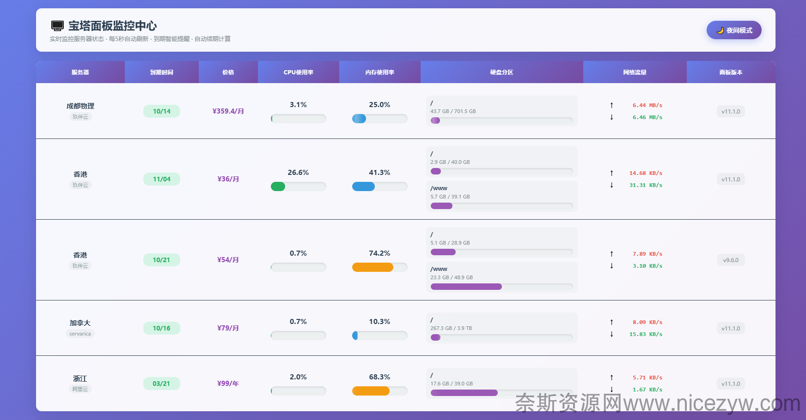Click the monitor icon beside the title
This screenshot has width=806, height=420.
(x=57, y=26)
